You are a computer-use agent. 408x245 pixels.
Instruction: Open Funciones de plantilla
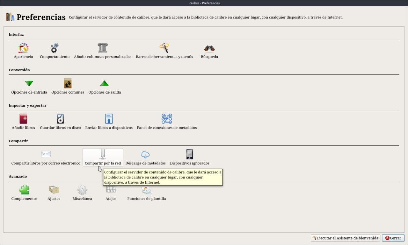click(x=147, y=193)
